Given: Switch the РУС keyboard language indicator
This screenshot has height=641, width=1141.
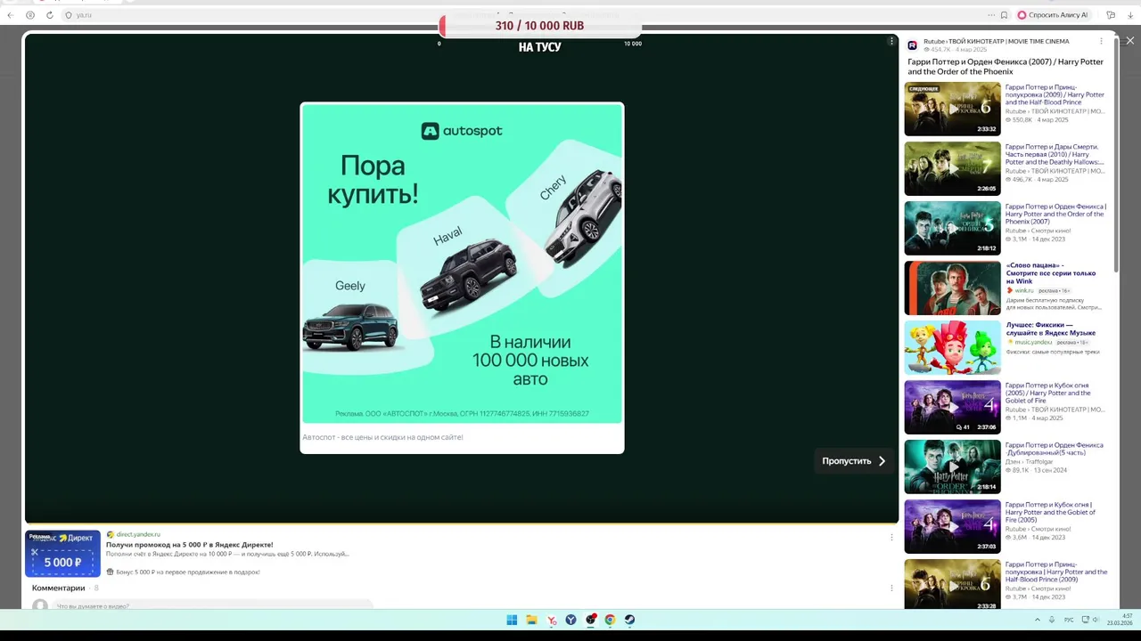Looking at the screenshot, I should 1070,620.
